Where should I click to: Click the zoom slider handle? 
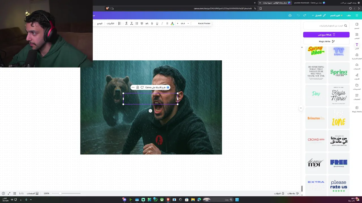(60, 193)
